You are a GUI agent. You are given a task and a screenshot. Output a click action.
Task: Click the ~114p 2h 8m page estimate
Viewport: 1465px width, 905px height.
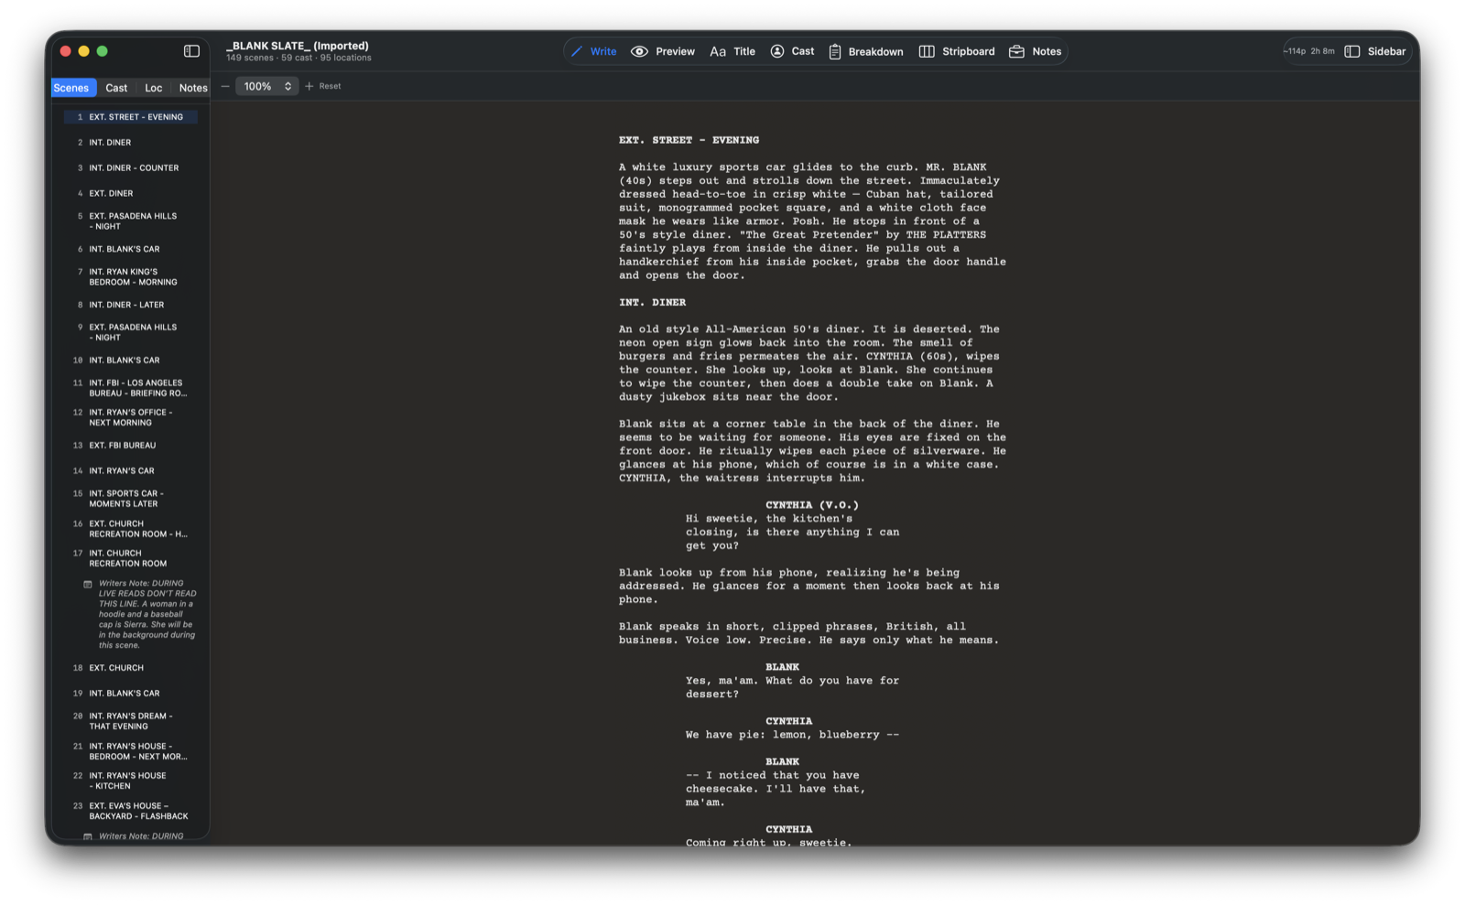pyautogui.click(x=1308, y=51)
